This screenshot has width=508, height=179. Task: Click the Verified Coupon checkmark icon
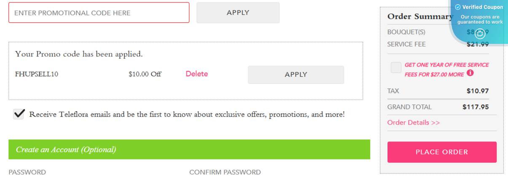coord(458,7)
